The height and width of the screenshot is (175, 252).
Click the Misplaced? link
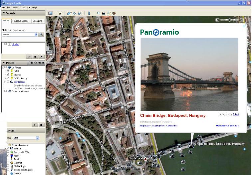click(145, 126)
